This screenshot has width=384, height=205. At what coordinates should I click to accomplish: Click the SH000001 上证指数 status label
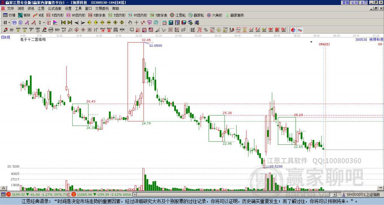tap(363, 195)
